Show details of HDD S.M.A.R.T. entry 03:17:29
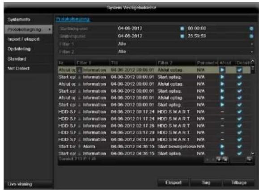The width and height of the screenshot is (259, 190). [239, 132]
